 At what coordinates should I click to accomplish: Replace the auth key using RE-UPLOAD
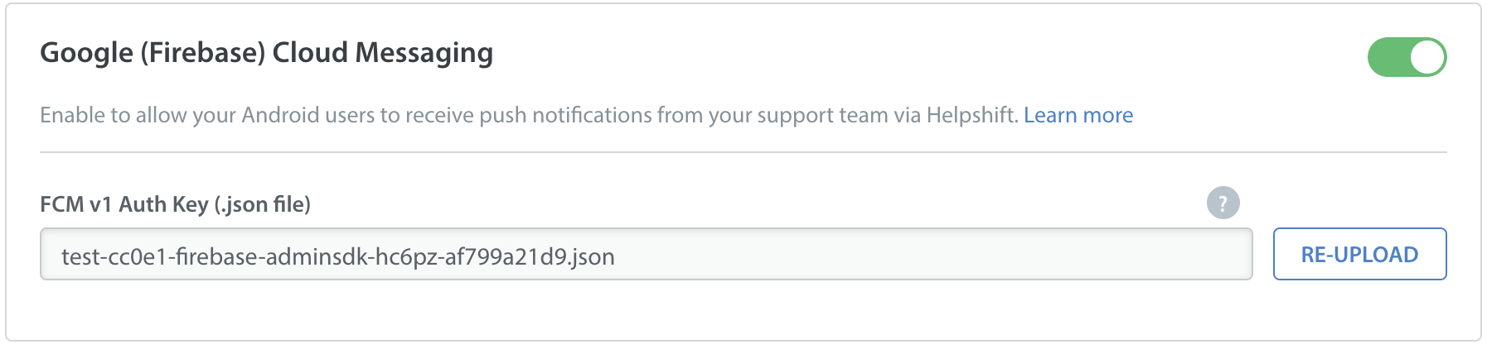pyautogui.click(x=1359, y=254)
